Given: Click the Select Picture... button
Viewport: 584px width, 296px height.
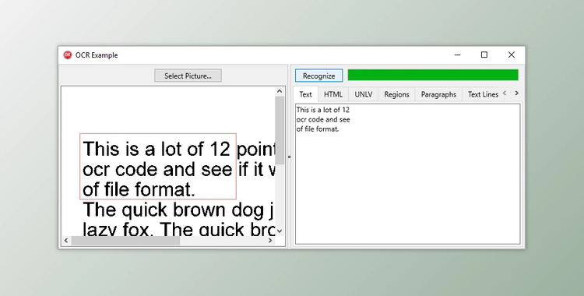Looking at the screenshot, I should 188,76.
